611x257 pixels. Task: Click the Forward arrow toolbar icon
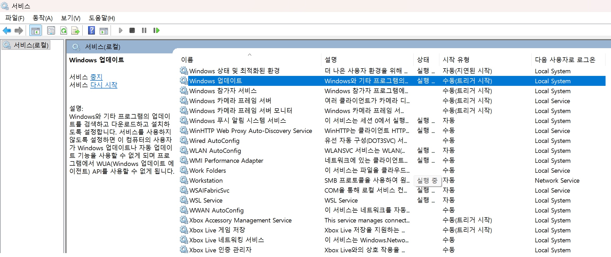coord(19,31)
